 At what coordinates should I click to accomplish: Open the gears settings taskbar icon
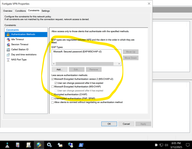[x=49, y=145]
